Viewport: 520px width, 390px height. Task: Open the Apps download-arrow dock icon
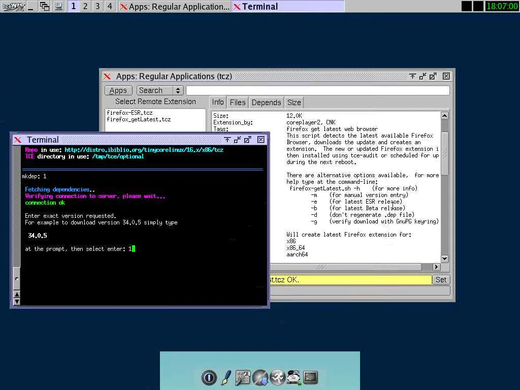point(261,377)
